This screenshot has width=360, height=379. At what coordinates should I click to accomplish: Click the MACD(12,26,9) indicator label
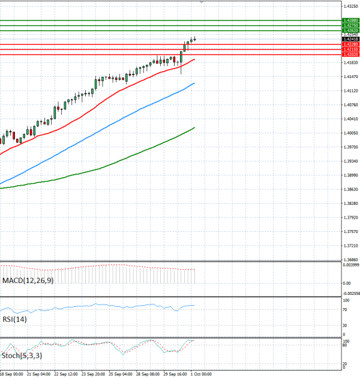[28, 280]
